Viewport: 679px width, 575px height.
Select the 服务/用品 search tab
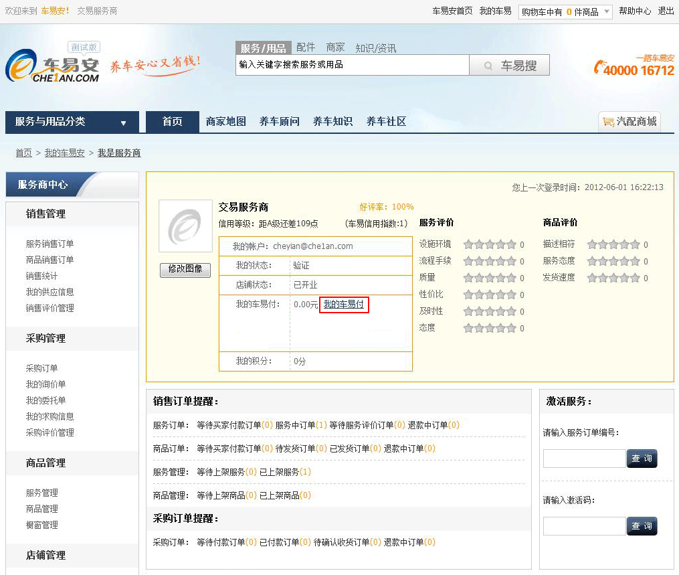pyautogui.click(x=263, y=48)
